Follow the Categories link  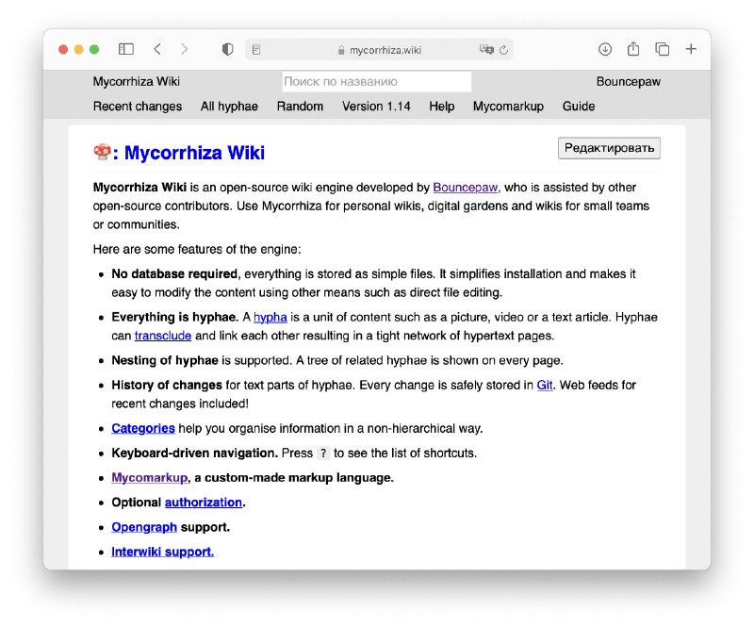click(143, 428)
